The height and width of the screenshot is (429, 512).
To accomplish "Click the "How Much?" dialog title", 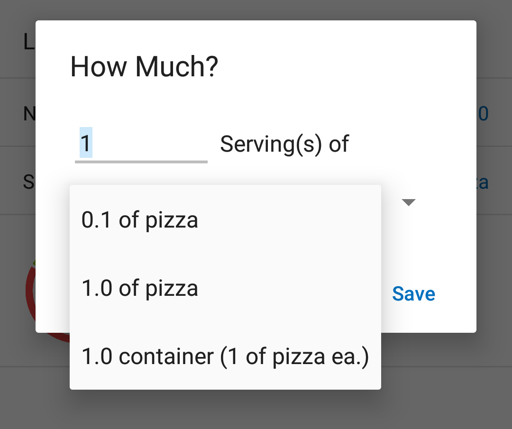I will 144,66.
